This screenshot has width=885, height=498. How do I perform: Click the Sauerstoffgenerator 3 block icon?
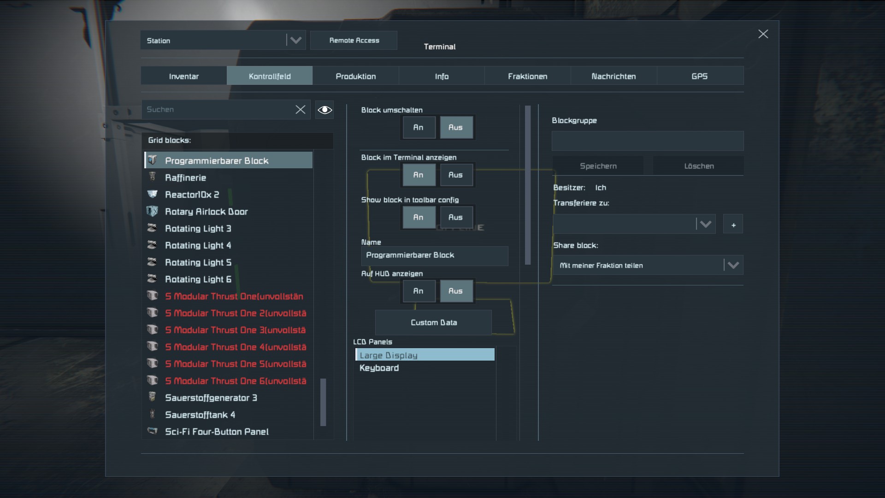click(153, 397)
